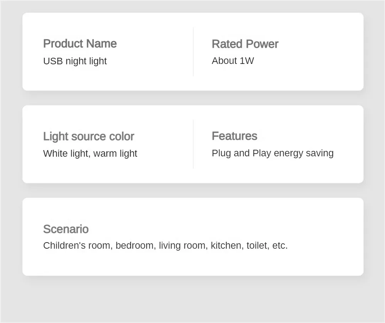Screen dimensions: 385x323
Task: Click the 'About 1W' value
Action: pyautogui.click(x=233, y=60)
